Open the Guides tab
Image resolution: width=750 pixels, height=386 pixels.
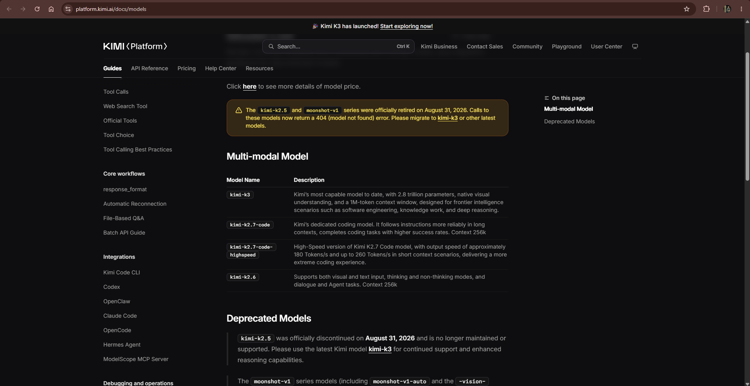click(113, 68)
